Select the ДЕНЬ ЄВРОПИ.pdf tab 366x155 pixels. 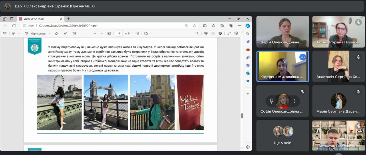coord(34,19)
